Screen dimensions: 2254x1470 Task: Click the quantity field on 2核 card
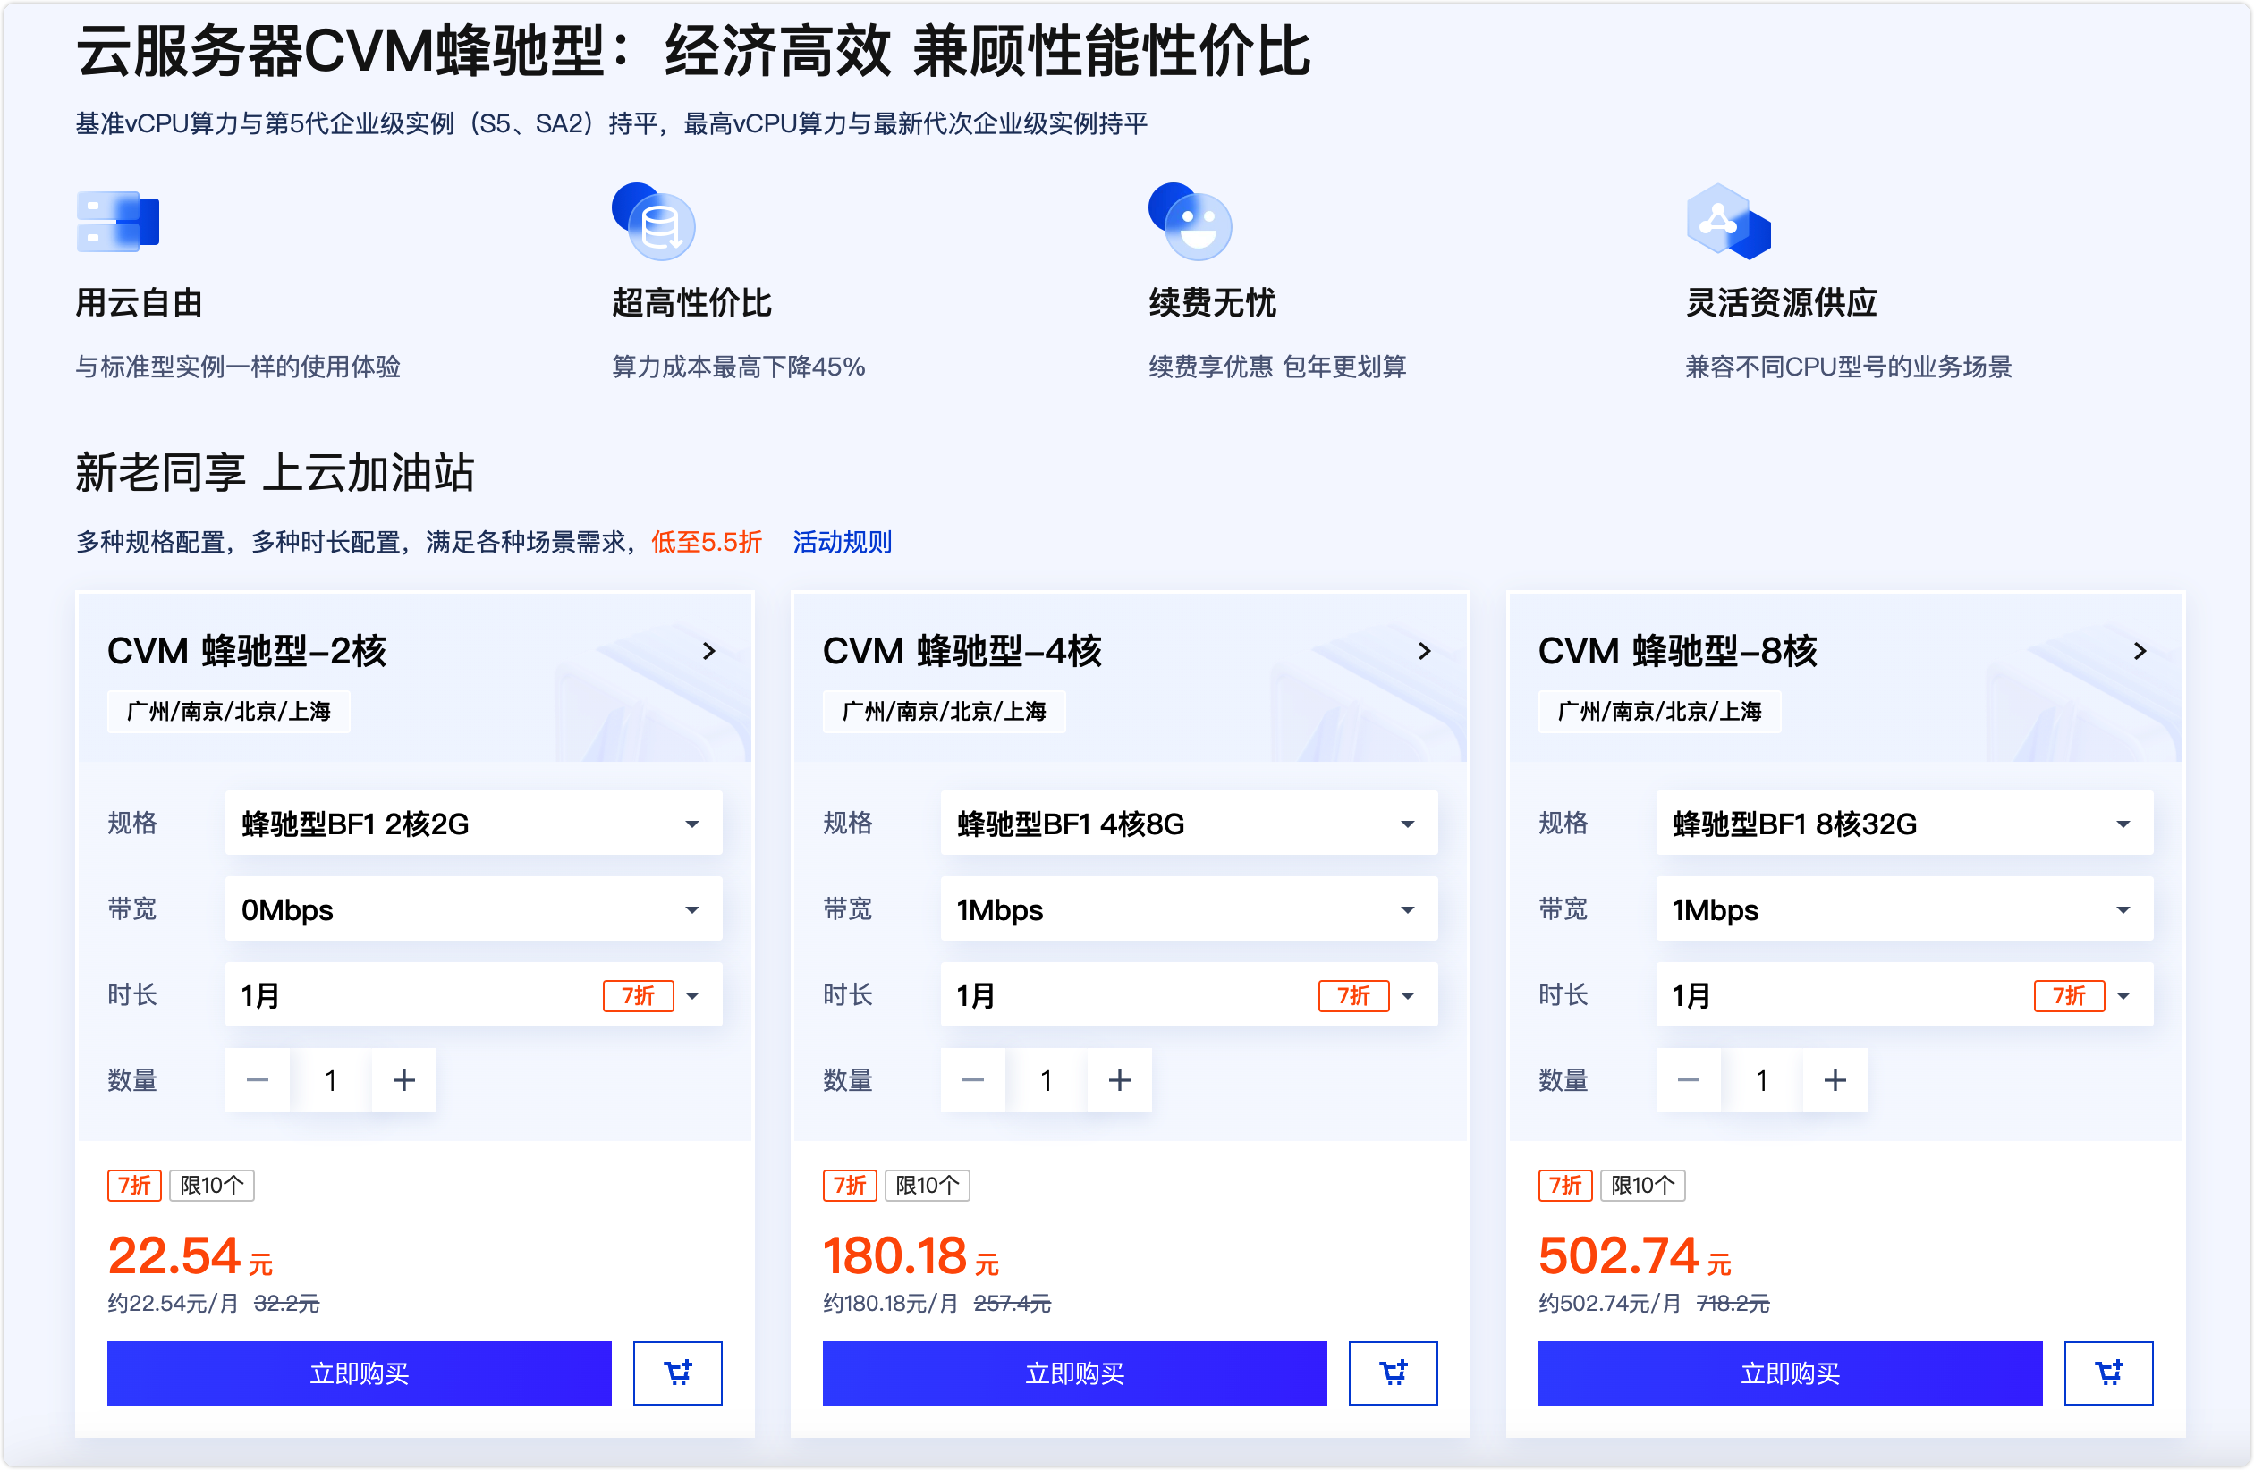tap(331, 1080)
